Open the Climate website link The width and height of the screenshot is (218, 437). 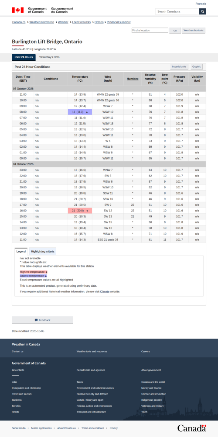[x=105, y=291]
